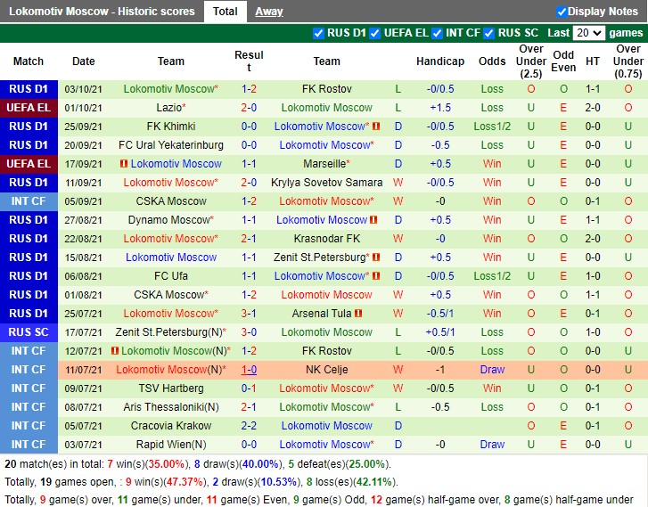This screenshot has width=648, height=507.
Task: Click Aris Thessaloniki(N) team name
Action: pyautogui.click(x=170, y=407)
